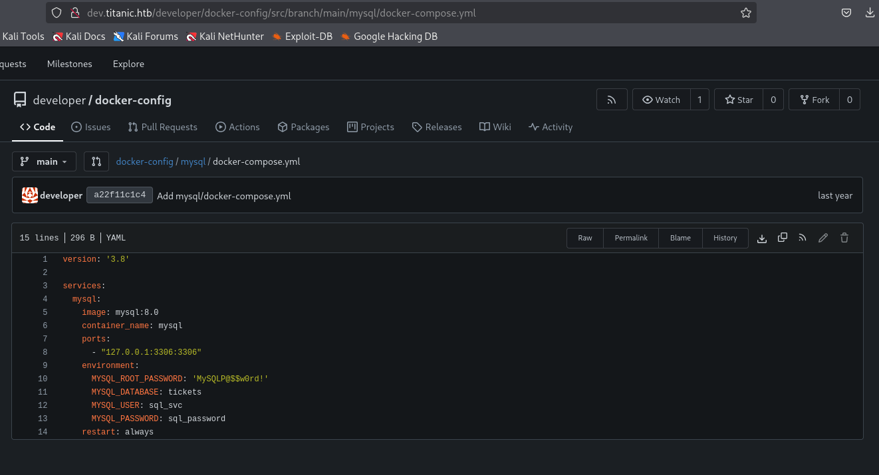
Task: Click the repository book icon beside developer
Action: 20,100
